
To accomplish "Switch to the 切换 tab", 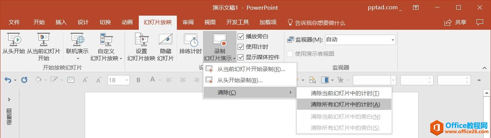I will tap(105, 22).
